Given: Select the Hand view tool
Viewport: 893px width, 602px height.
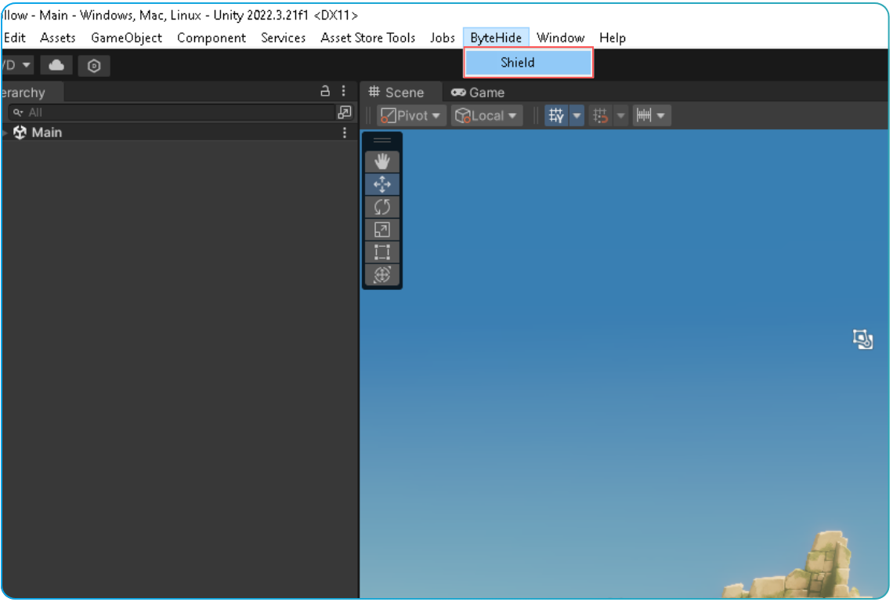Looking at the screenshot, I should coord(382,161).
